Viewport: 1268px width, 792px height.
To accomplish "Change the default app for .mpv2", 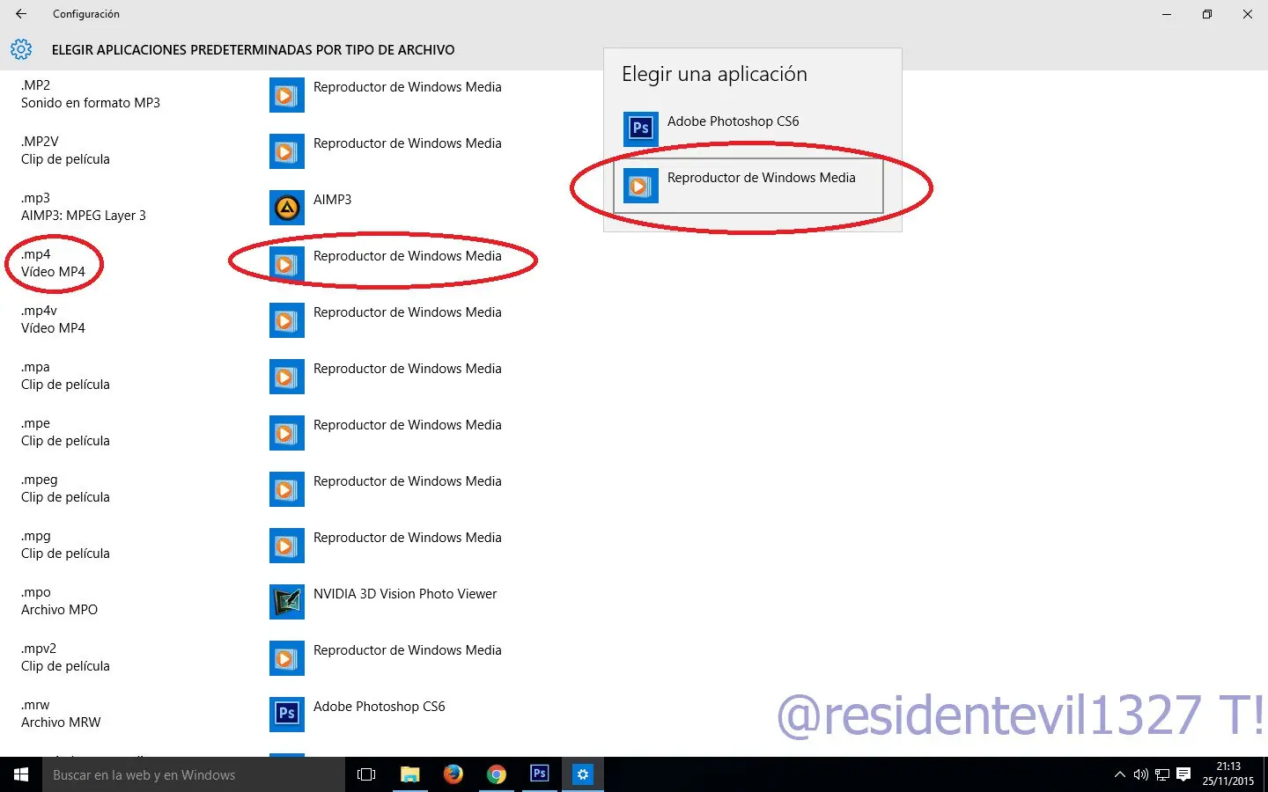I will tap(386, 658).
